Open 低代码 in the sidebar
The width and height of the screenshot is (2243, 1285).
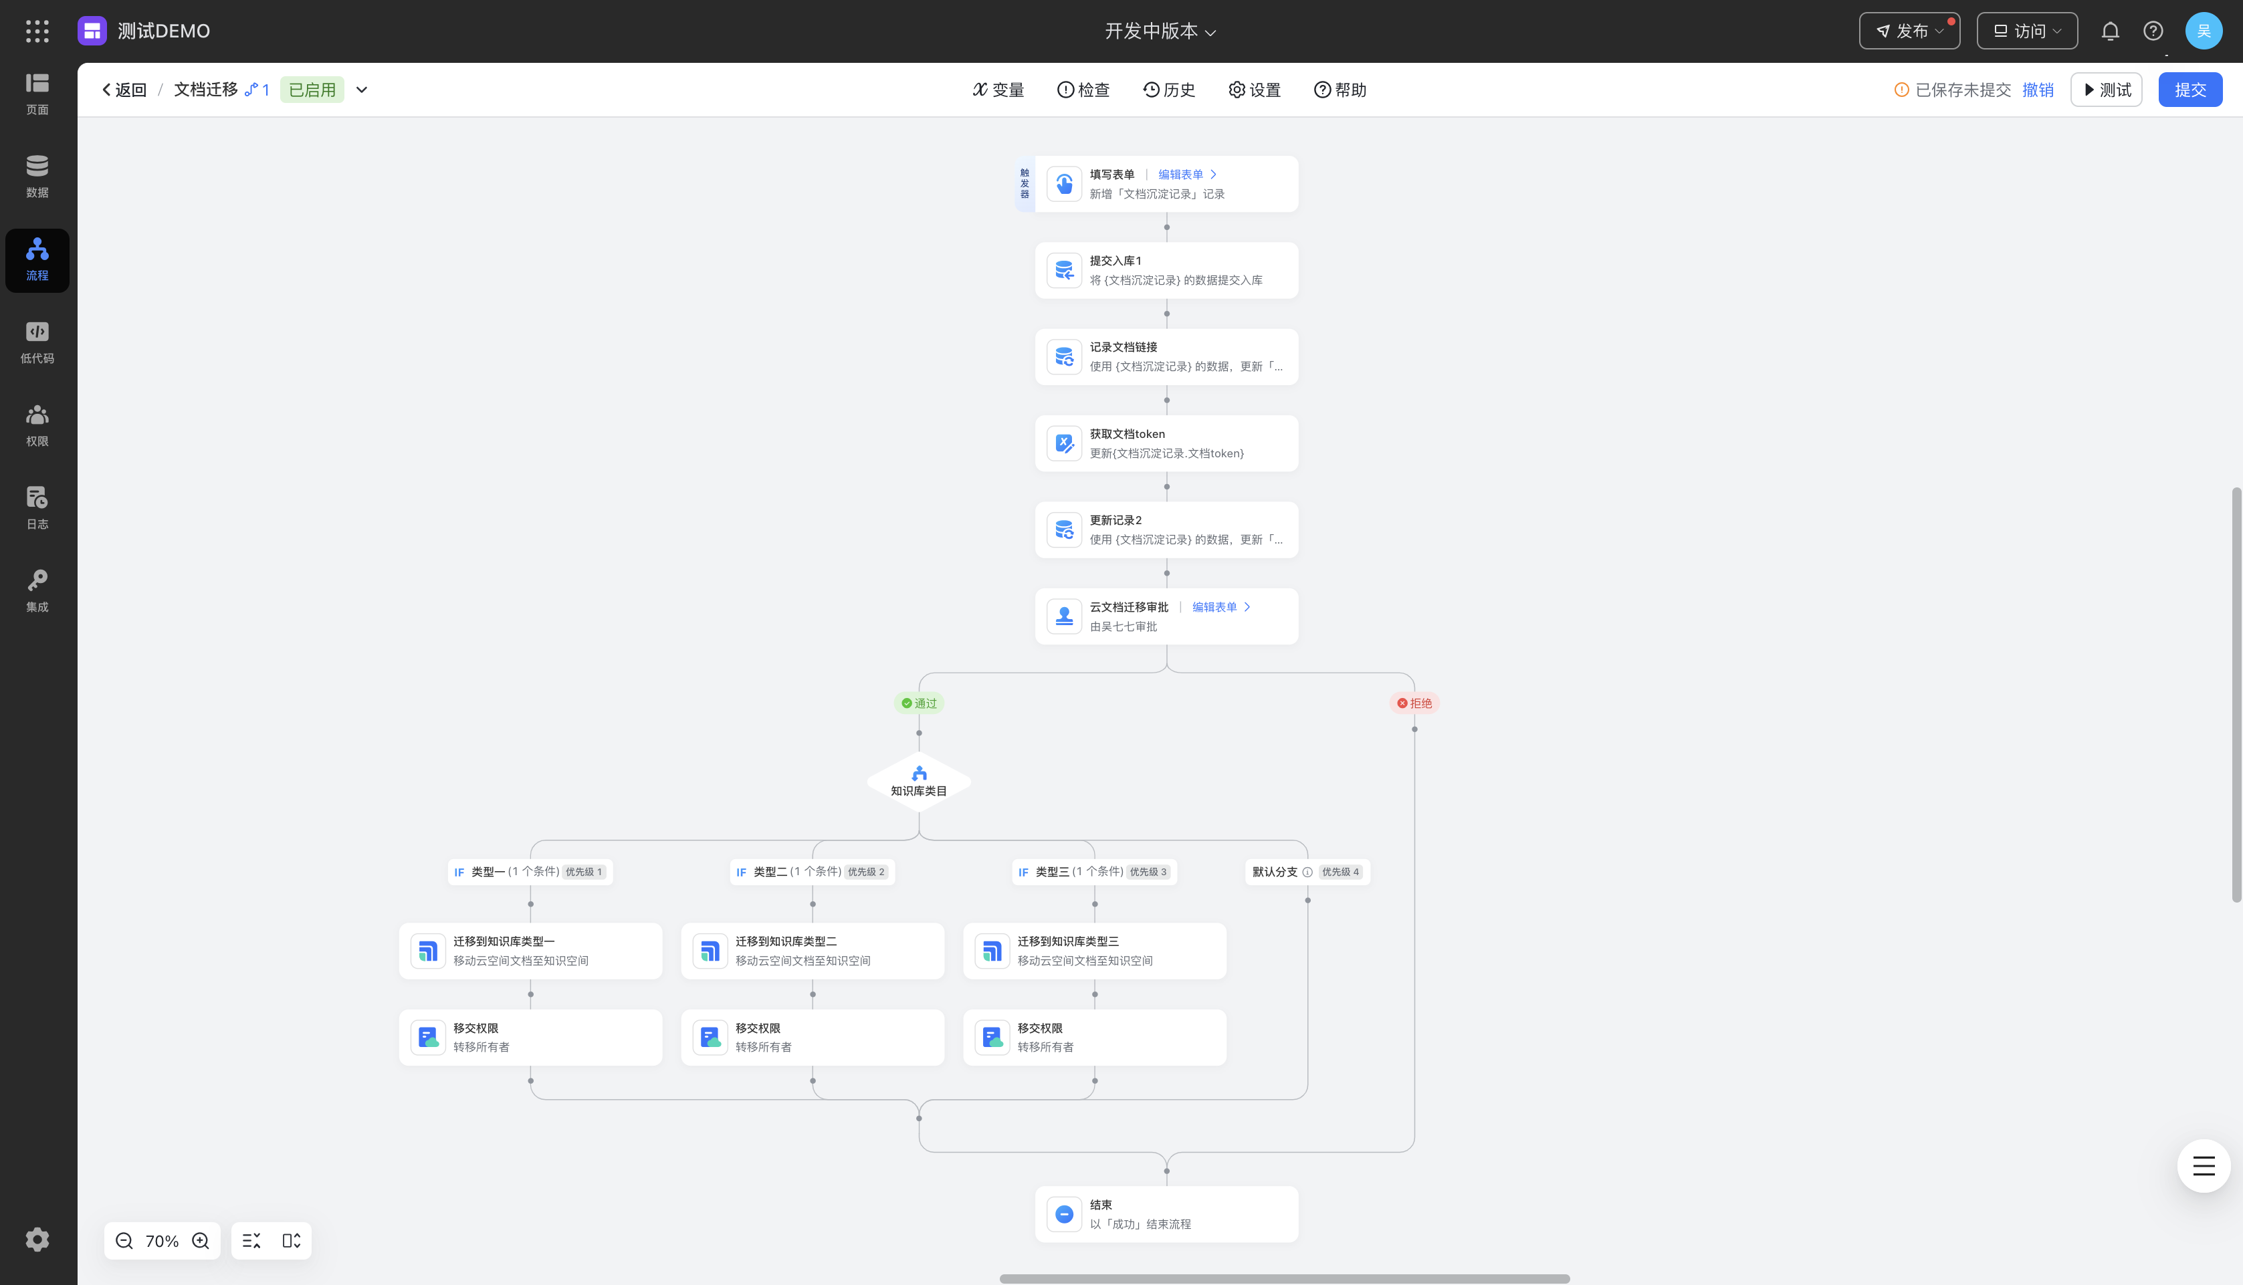(x=37, y=342)
